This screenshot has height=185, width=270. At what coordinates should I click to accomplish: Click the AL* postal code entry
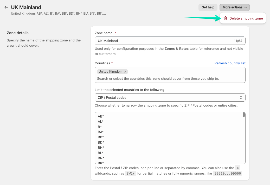point(101,121)
